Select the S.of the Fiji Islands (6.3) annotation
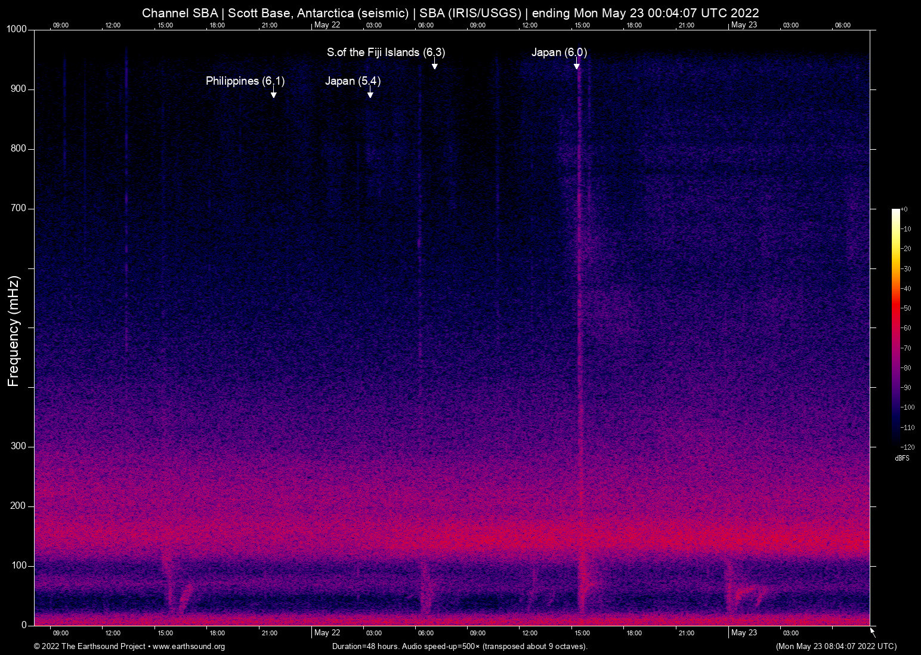 pos(385,52)
